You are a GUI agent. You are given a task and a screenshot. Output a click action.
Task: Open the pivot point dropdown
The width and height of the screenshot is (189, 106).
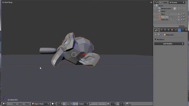click(60, 104)
